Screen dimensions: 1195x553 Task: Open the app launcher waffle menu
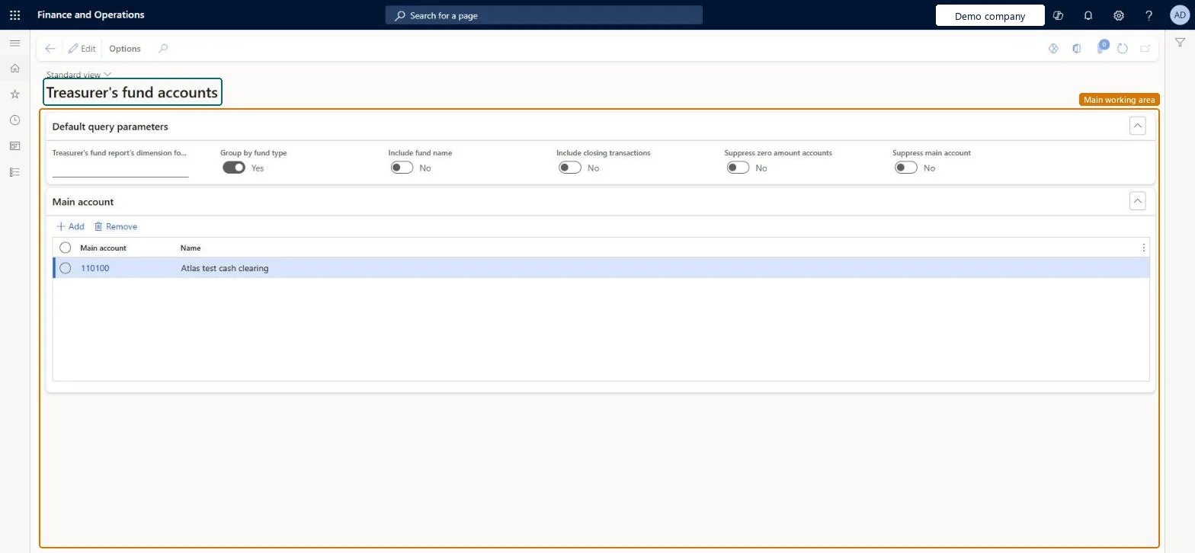(14, 15)
